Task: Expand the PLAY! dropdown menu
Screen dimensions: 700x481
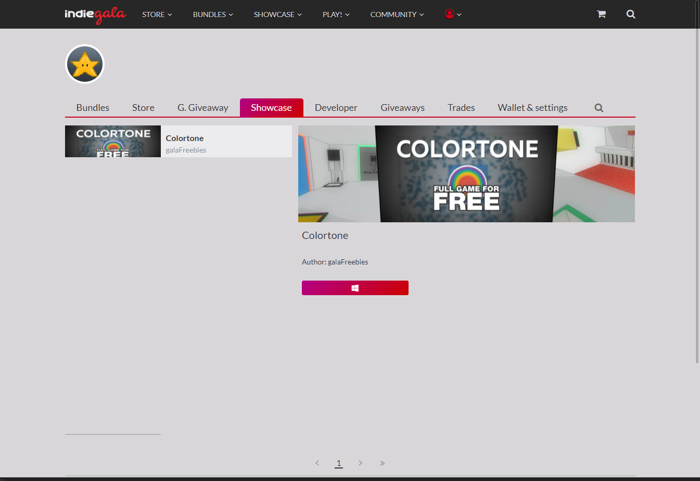Action: [336, 15]
